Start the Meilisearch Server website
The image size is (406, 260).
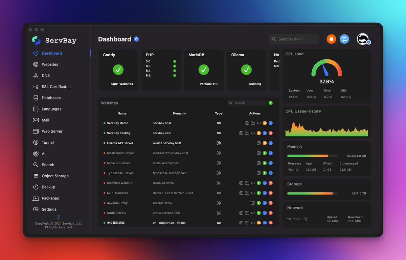coord(264,153)
